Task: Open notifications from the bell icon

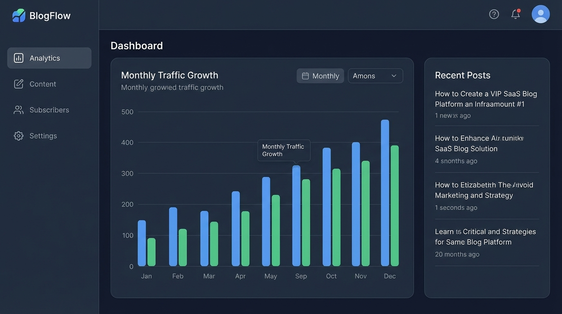Action: coord(515,14)
